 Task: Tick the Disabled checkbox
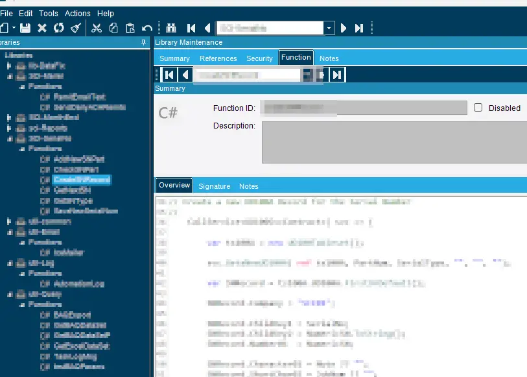pyautogui.click(x=478, y=108)
